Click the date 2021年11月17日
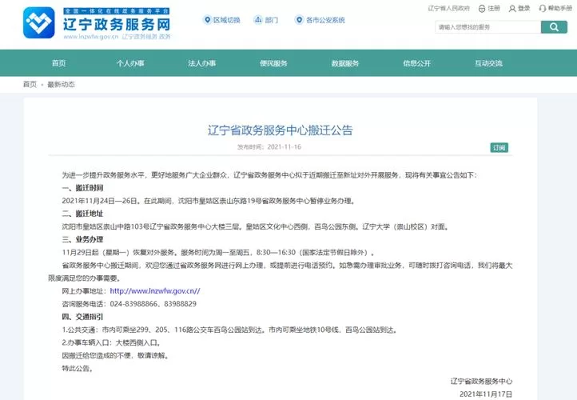Image resolution: width=577 pixels, height=400 pixels. [x=486, y=394]
